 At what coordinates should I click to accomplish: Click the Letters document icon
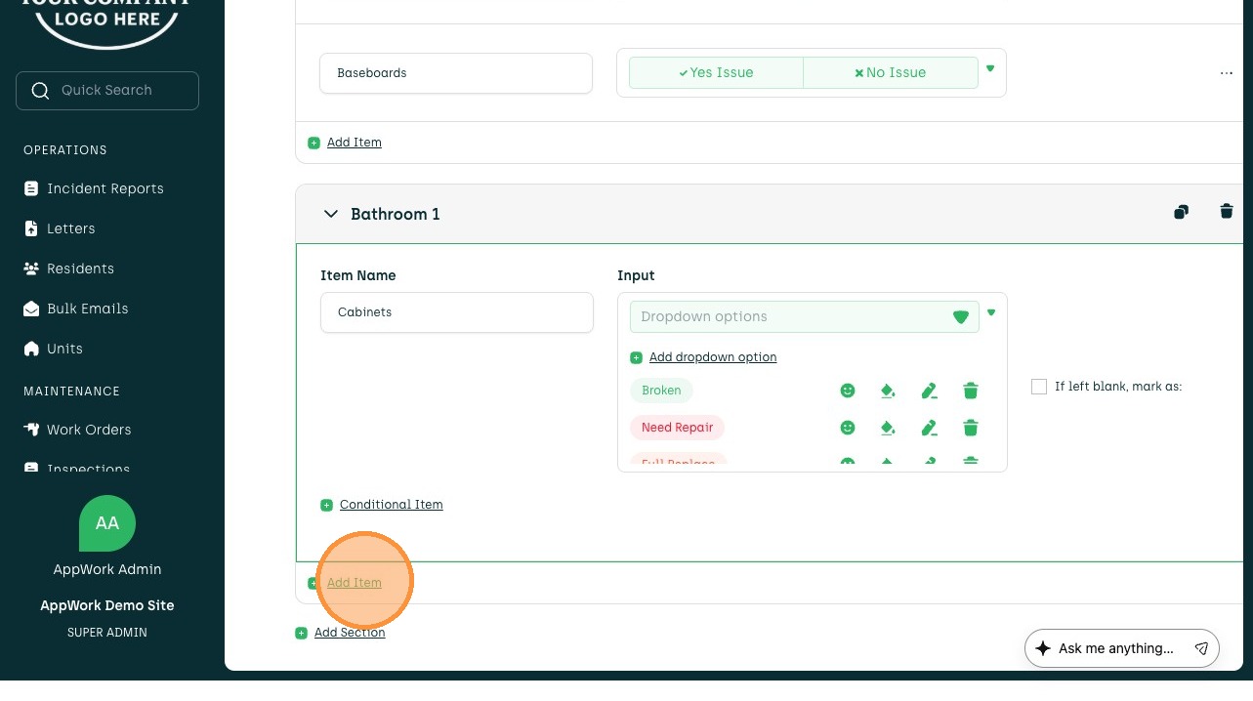[x=31, y=228]
